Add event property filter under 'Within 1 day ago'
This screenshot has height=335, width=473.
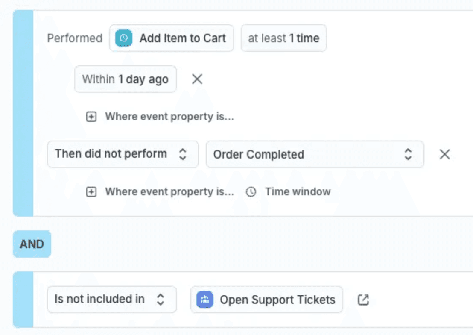(x=169, y=117)
